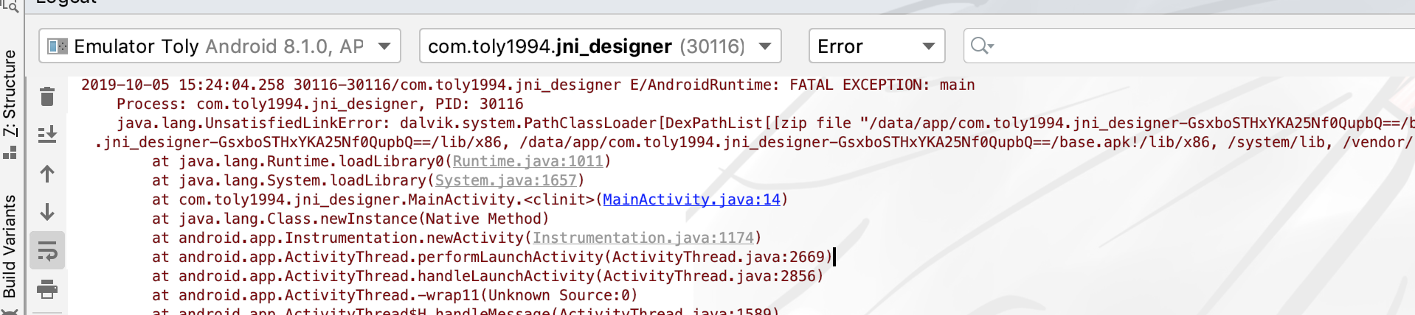1415x315 pixels.
Task: Open the Emulator Toly device dropdown
Action: [x=220, y=46]
